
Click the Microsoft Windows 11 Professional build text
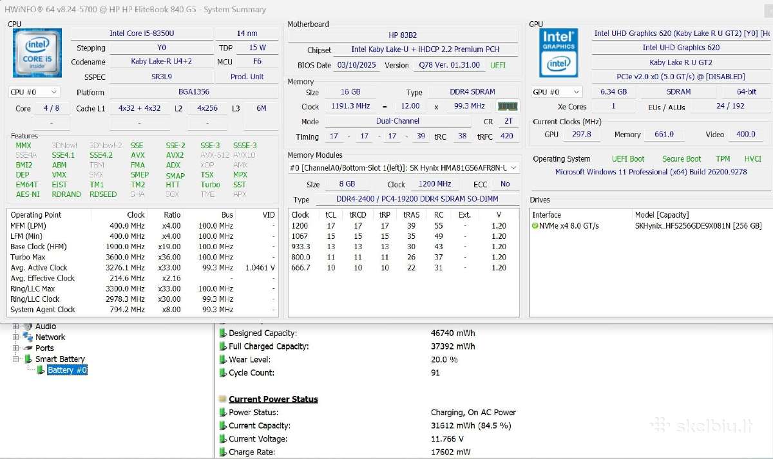(x=651, y=172)
